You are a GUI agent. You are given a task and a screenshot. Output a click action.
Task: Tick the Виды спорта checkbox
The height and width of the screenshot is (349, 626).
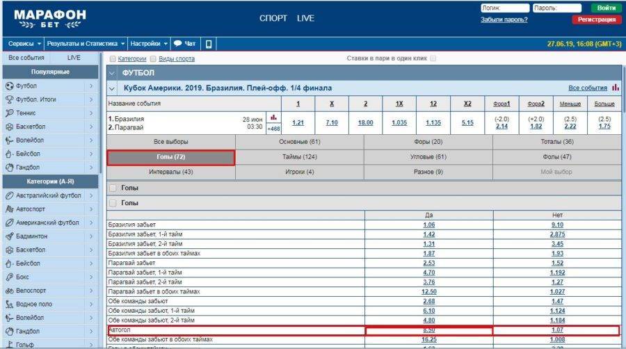click(153, 59)
